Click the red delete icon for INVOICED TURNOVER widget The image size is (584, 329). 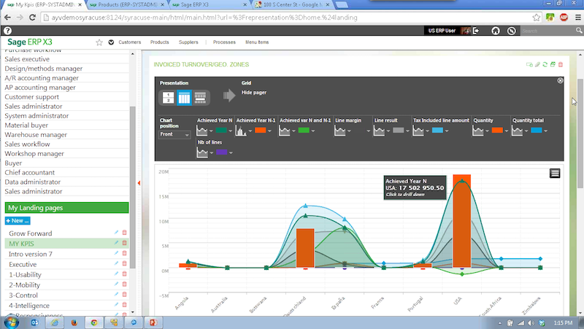(x=560, y=65)
